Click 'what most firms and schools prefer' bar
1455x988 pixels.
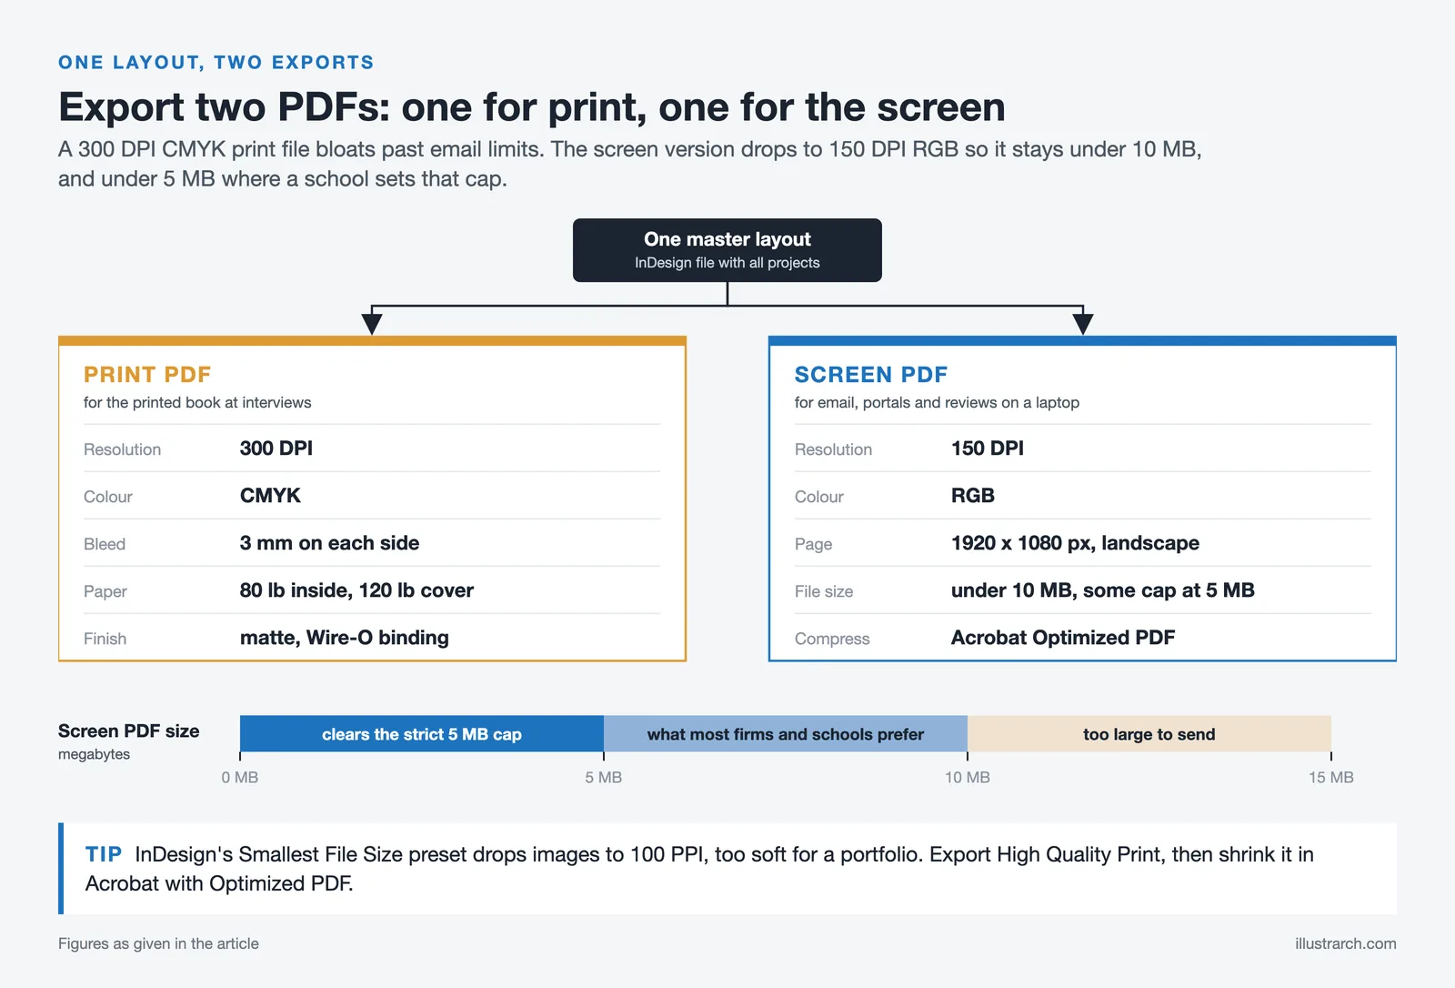pyautogui.click(x=786, y=734)
